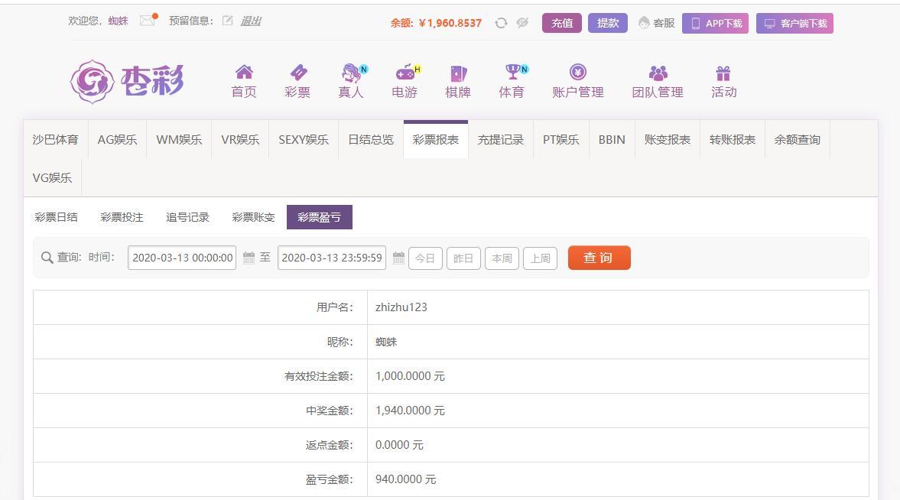Toggle balance visibility eye icon
The image size is (900, 500).
point(522,23)
